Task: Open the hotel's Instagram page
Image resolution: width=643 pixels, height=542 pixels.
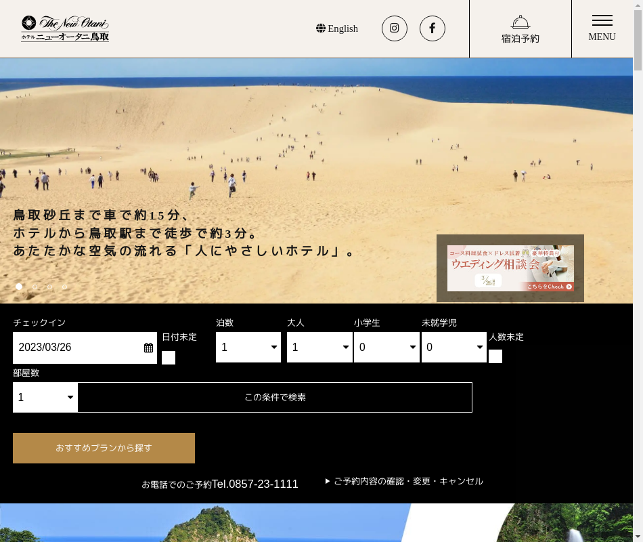Action: click(395, 28)
